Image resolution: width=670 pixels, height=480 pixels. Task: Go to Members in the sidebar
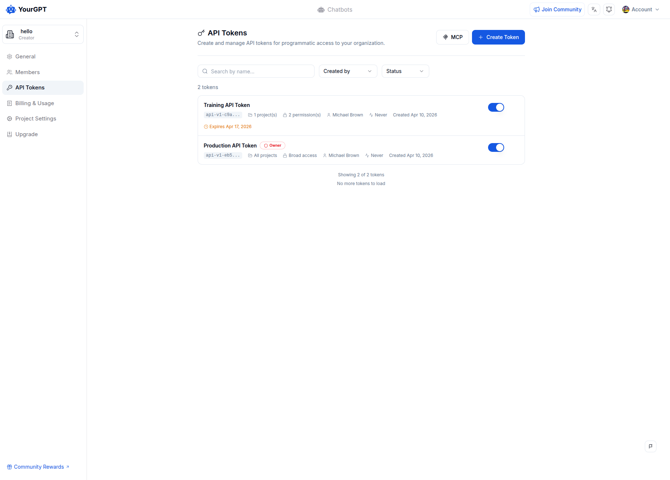(x=27, y=72)
